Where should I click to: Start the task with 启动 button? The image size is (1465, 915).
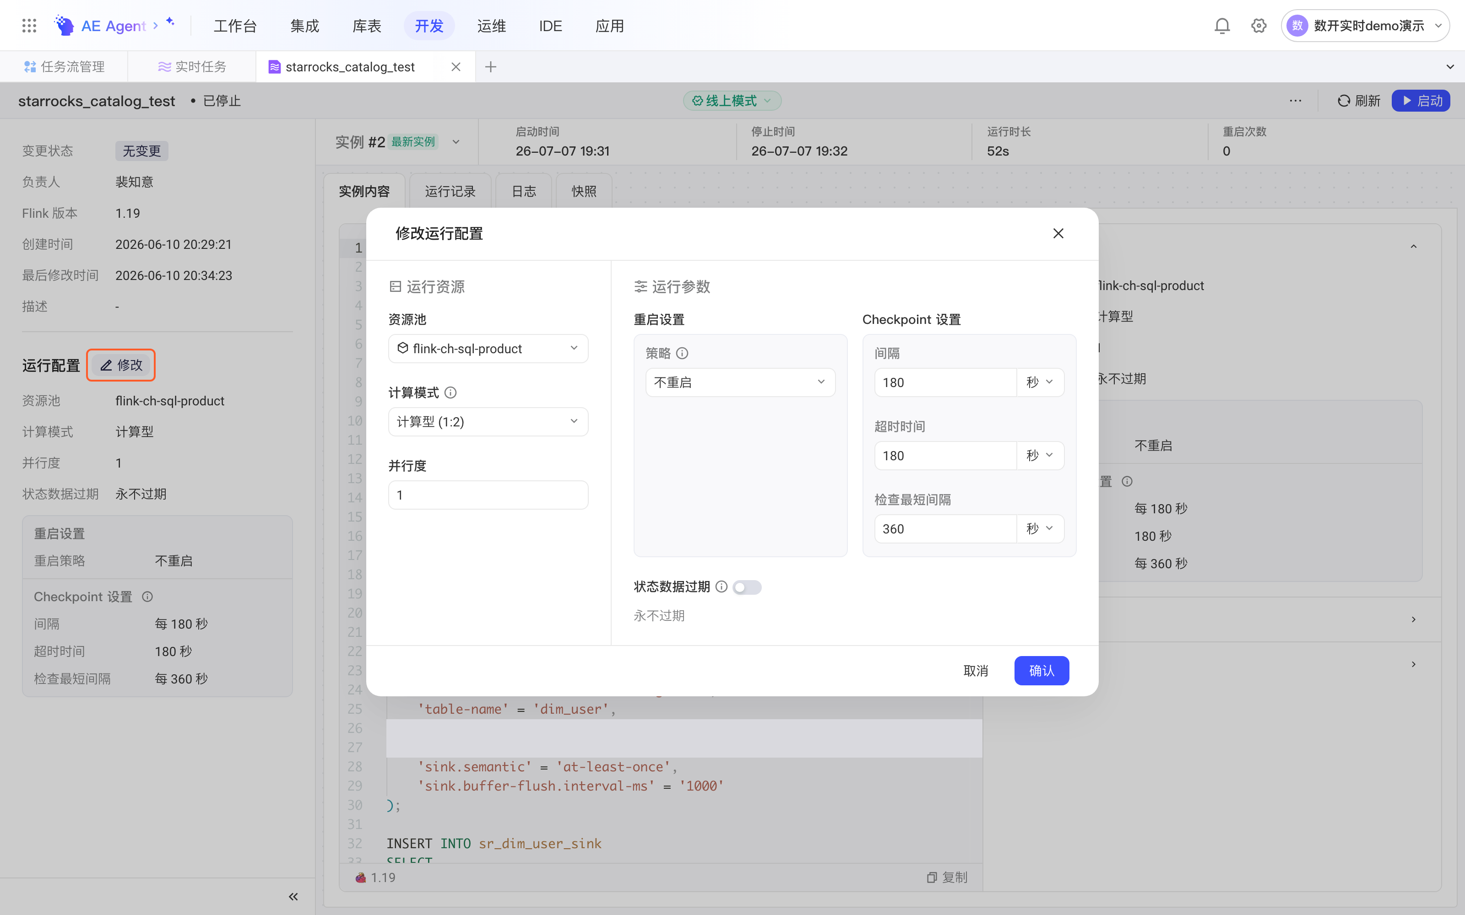point(1420,101)
